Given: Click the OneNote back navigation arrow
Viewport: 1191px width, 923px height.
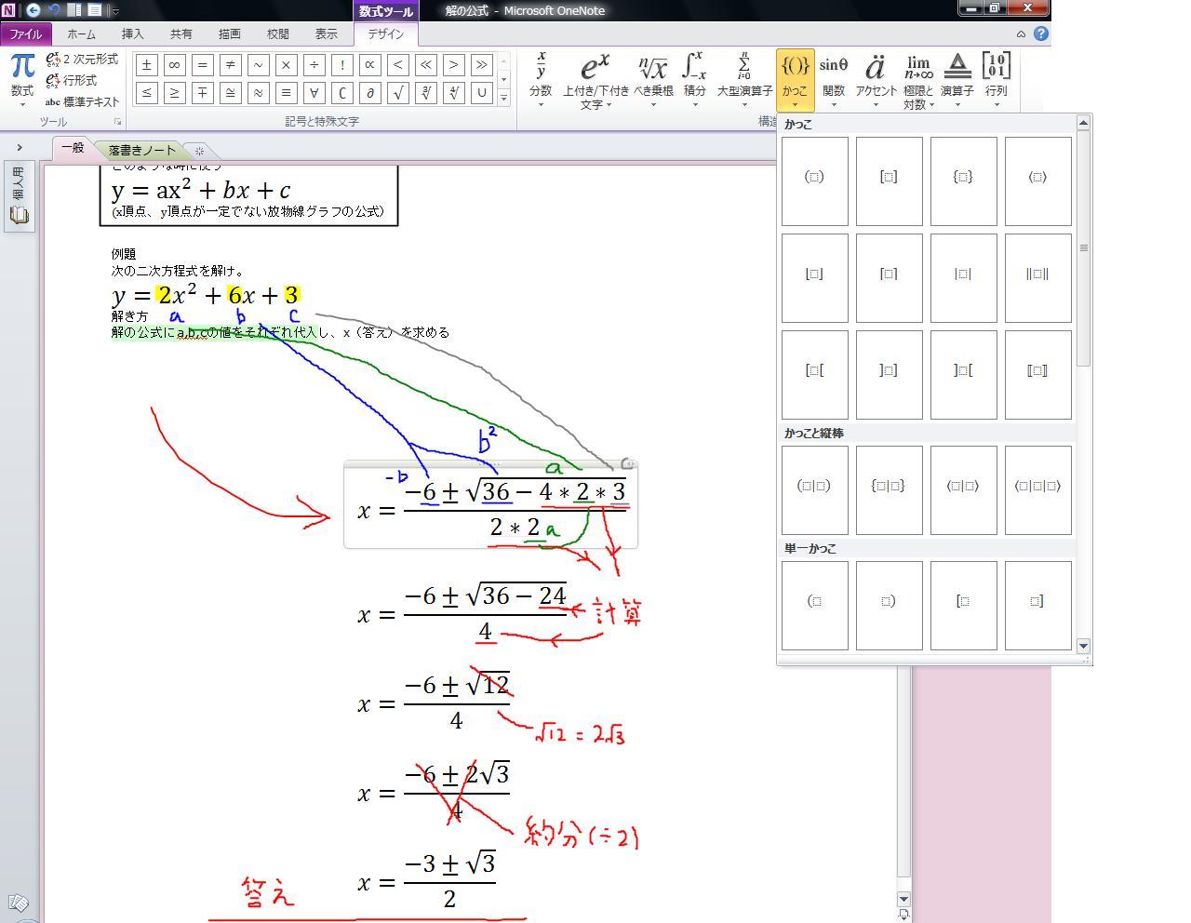Looking at the screenshot, I should 33,10.
